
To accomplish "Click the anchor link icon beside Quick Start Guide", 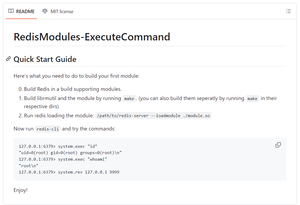I will 8,59.
